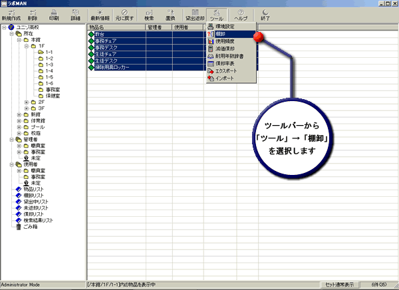Collapse the 管理者 tree branch

coord(12,140)
